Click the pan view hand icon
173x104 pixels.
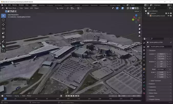click(x=139, y=29)
